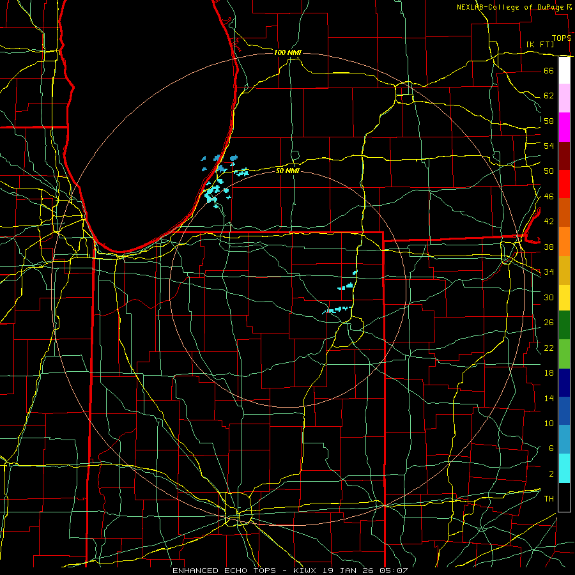Click the legend value 62
This screenshot has height=575, width=575.
[x=549, y=96]
